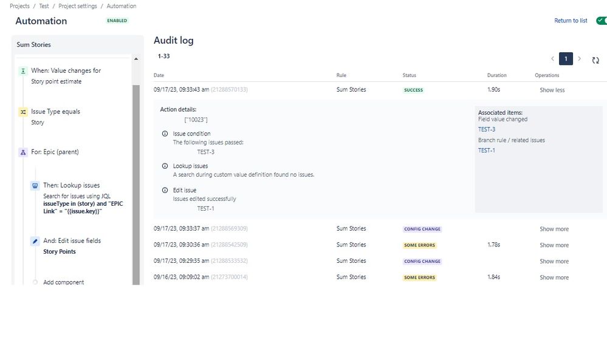Click the 1.78s duration value
This screenshot has width=607, height=363.
coord(493,245)
